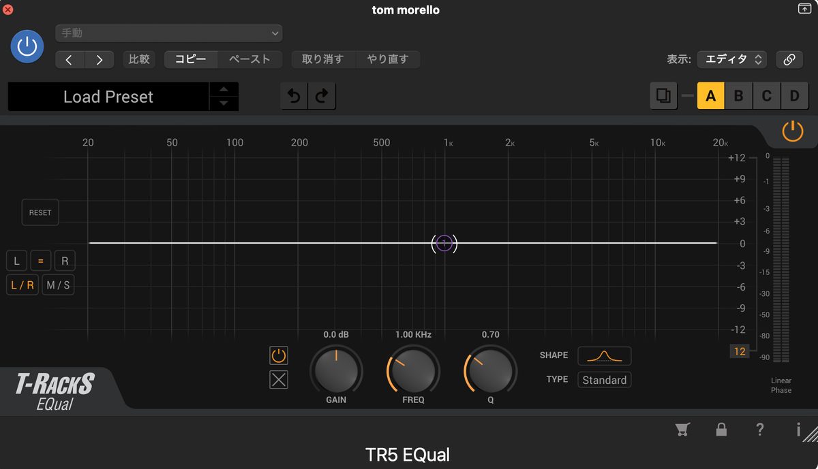Click the 1.00 KHz frequency value
The width and height of the screenshot is (818, 469).
tap(413, 334)
